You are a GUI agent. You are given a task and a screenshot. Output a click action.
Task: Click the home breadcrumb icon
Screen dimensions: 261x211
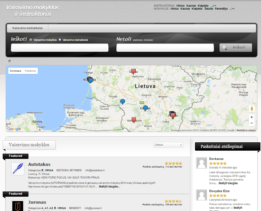tap(10, 61)
